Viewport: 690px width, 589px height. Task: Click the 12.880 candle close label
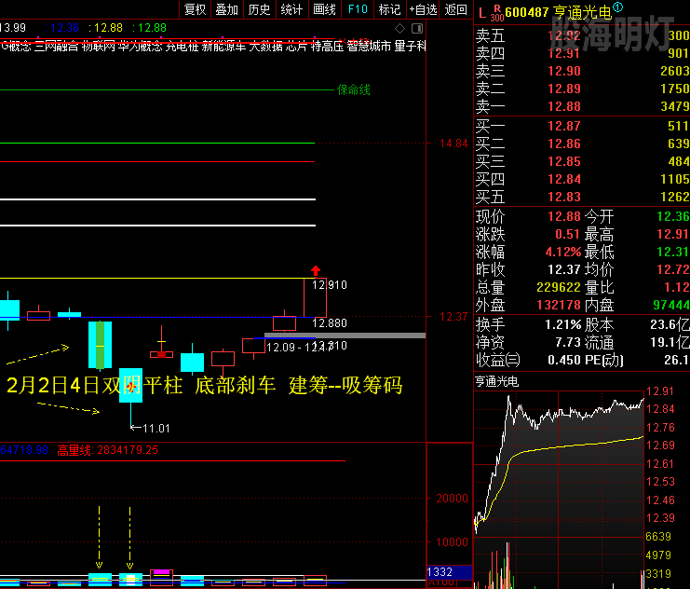[x=330, y=322]
